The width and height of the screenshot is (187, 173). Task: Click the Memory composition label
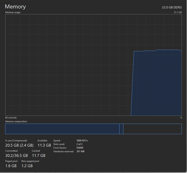16,122
